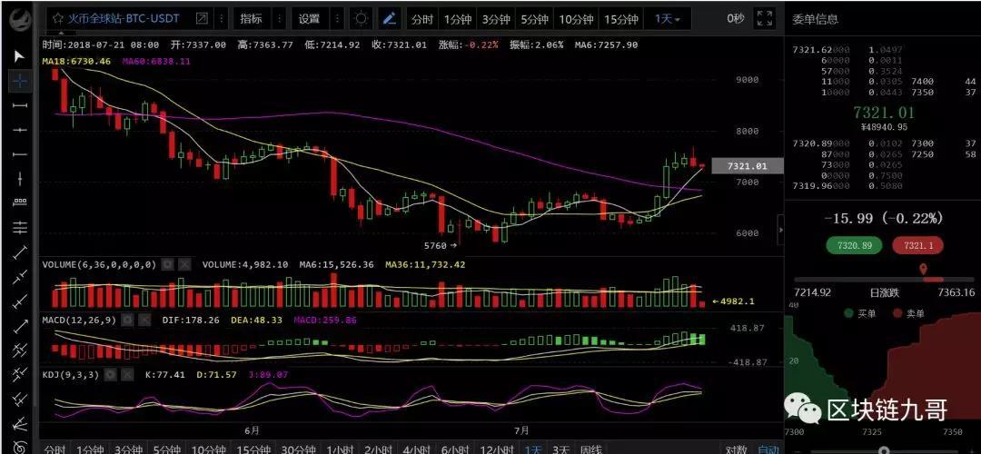Click MA60:6838.11 legend label
This screenshot has width=981, height=454.
156,61
